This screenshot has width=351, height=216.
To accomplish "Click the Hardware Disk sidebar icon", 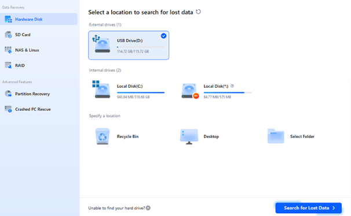I will [x=8, y=19].
